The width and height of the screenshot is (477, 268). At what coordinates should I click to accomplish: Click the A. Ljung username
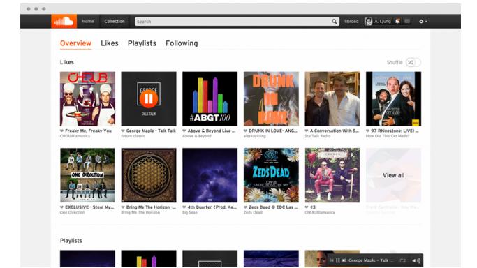point(383,21)
